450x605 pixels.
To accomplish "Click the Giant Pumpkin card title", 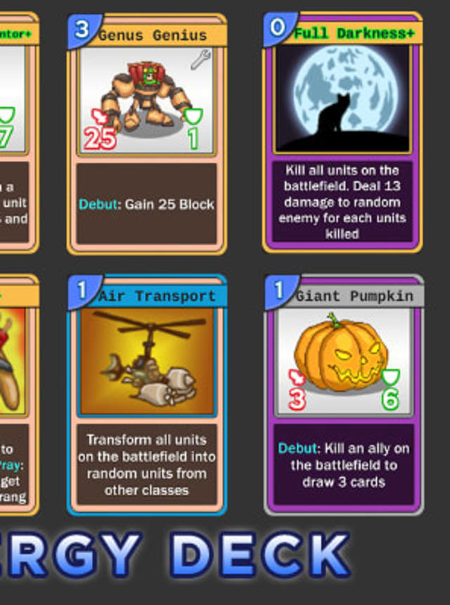I will coord(354,296).
